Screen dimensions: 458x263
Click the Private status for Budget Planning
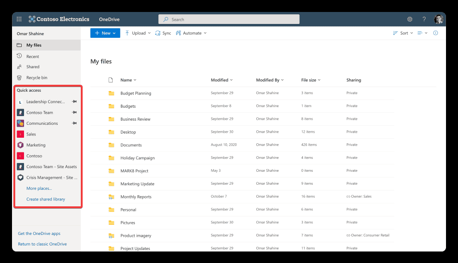[x=352, y=93]
